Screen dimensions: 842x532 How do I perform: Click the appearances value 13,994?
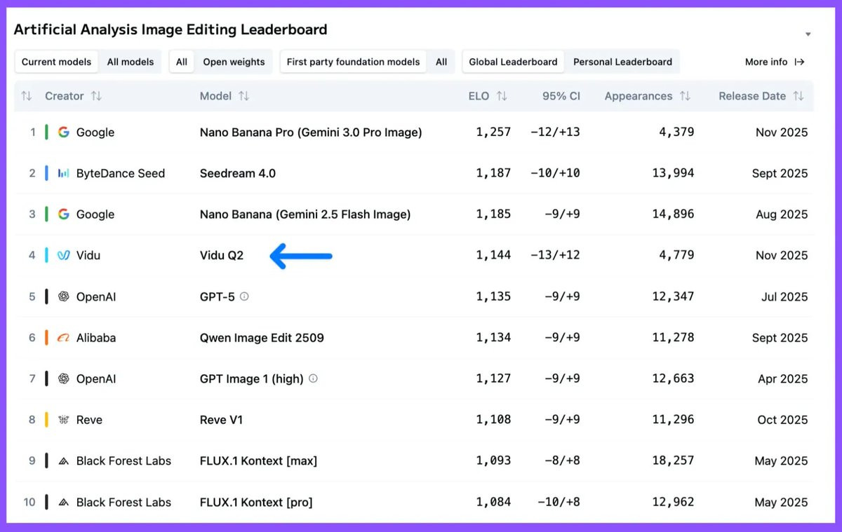point(673,173)
